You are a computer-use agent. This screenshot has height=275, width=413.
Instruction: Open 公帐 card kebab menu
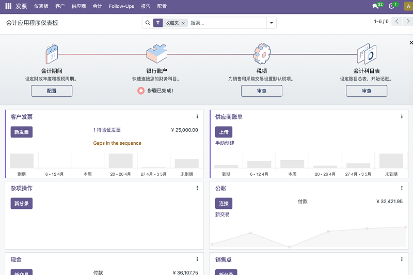click(402, 188)
